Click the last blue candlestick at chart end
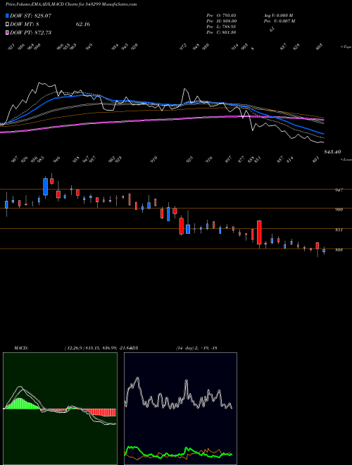Screen dimensions: 352x465 324,251
